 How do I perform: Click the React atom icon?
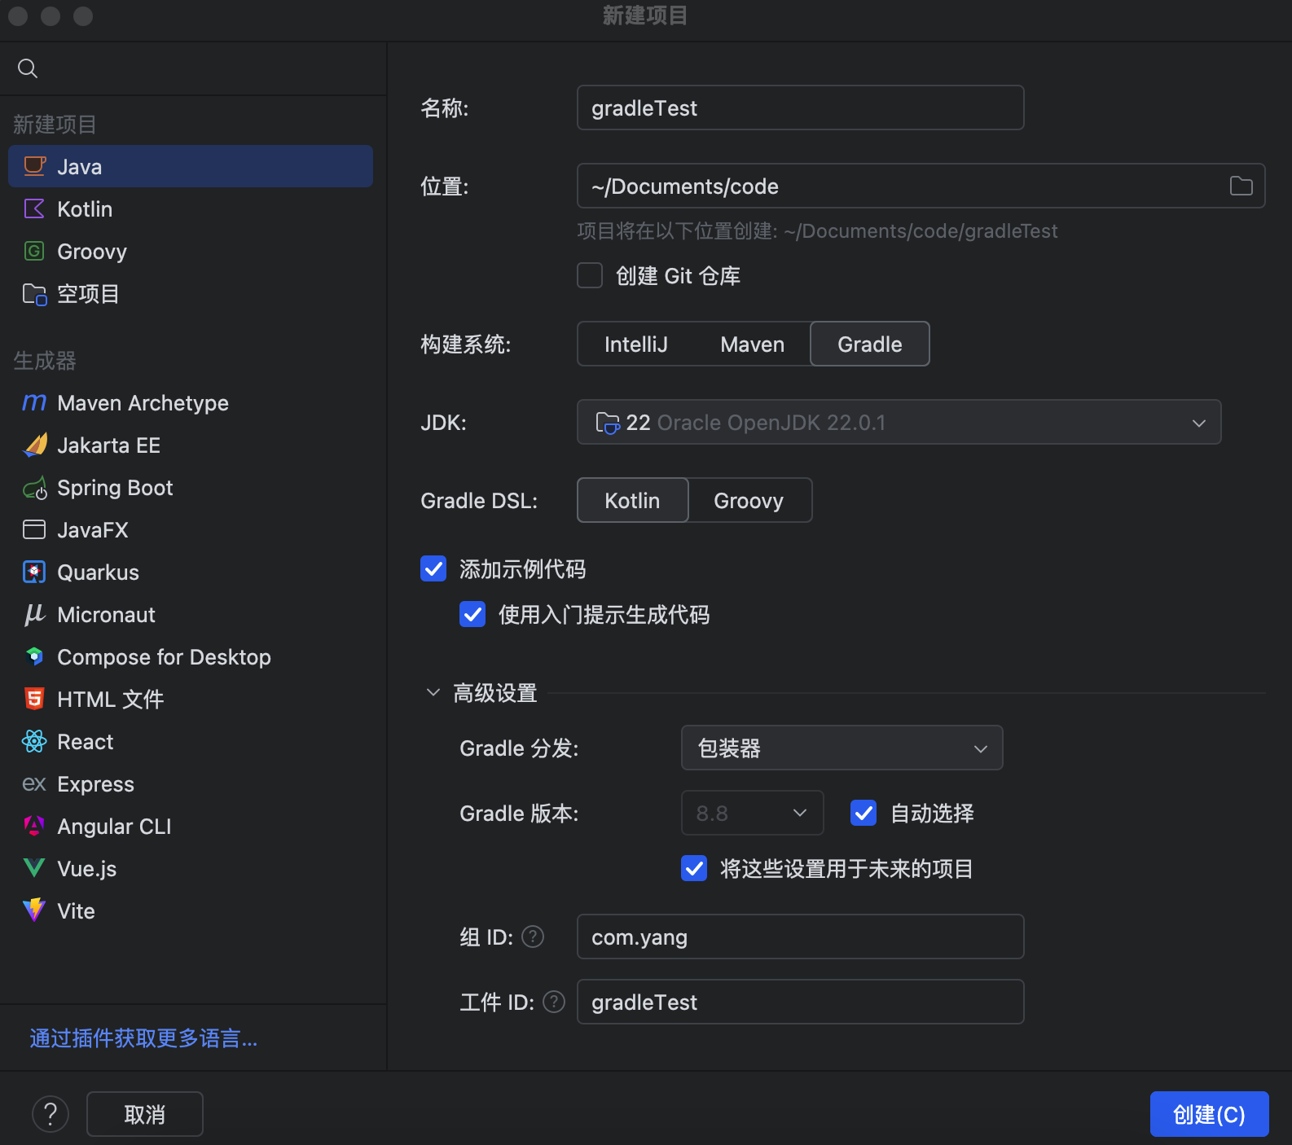click(34, 741)
